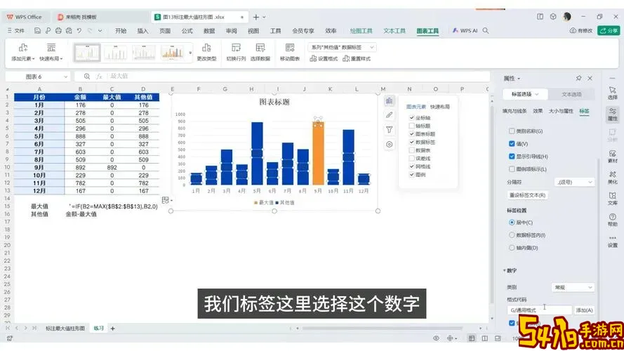Click 添加(A) button beside format code
Viewport: 624px width, 351px height.
[584, 310]
